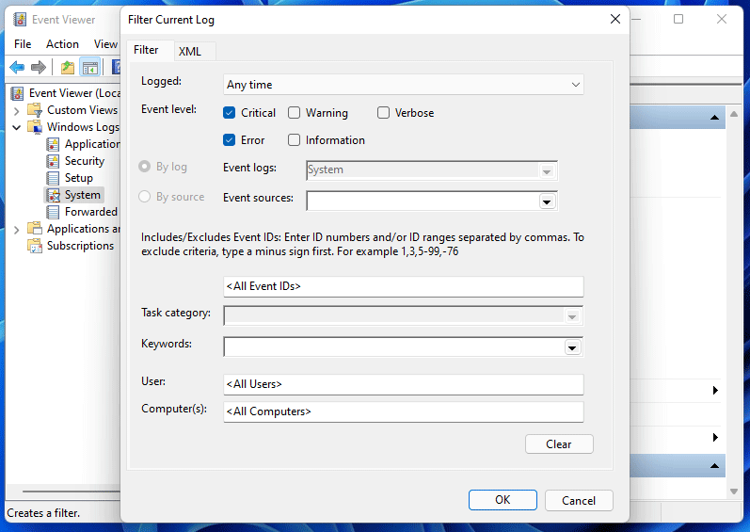Click the Show/Hide Console Tree toolbar icon
The height and width of the screenshot is (532, 750).
90,68
